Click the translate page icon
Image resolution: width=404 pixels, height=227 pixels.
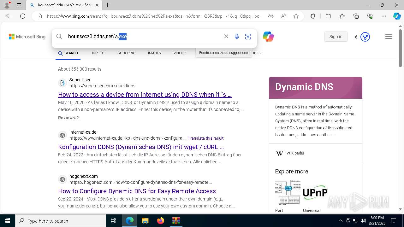(x=271, y=16)
